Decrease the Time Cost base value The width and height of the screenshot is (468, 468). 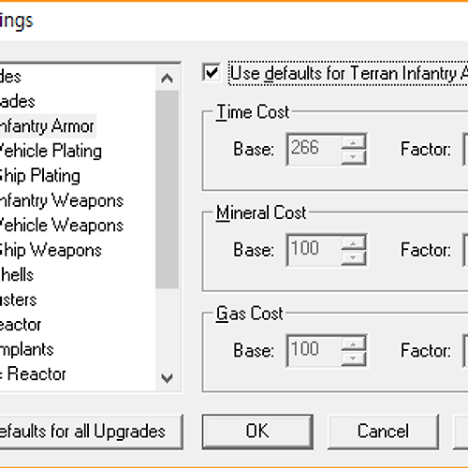[x=353, y=157]
